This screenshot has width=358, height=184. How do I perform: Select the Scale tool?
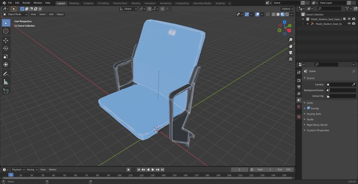tap(6, 56)
